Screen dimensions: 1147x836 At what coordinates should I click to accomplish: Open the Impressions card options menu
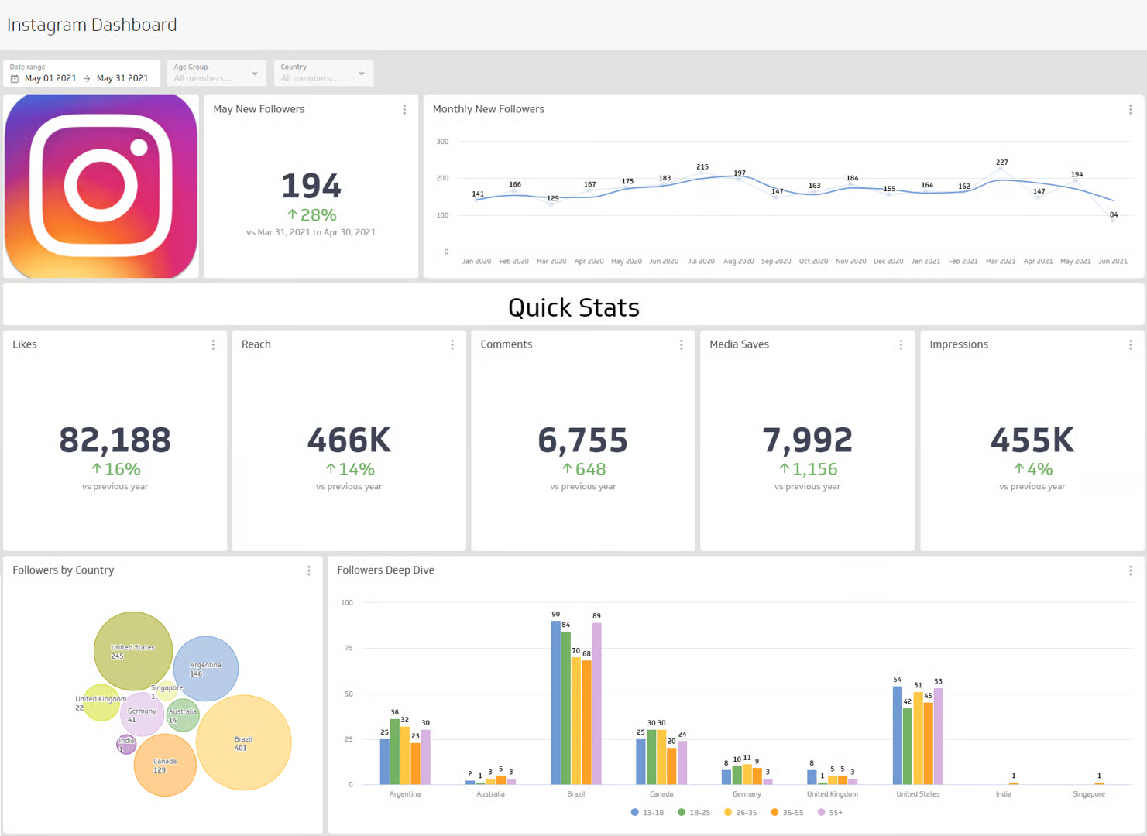coord(1130,345)
